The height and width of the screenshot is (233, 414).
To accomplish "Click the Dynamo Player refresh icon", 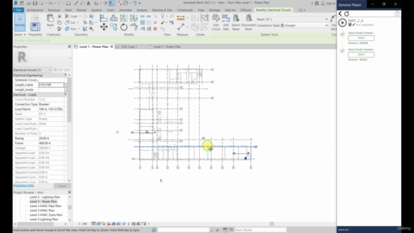I will coord(347,14).
